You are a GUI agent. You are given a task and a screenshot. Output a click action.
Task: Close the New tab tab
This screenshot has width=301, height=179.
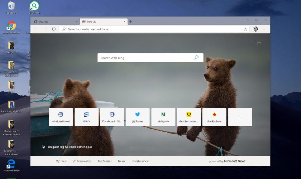coord(124,21)
